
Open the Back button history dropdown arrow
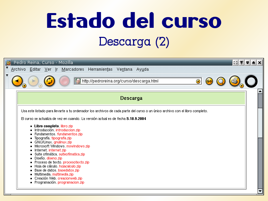[24, 86]
